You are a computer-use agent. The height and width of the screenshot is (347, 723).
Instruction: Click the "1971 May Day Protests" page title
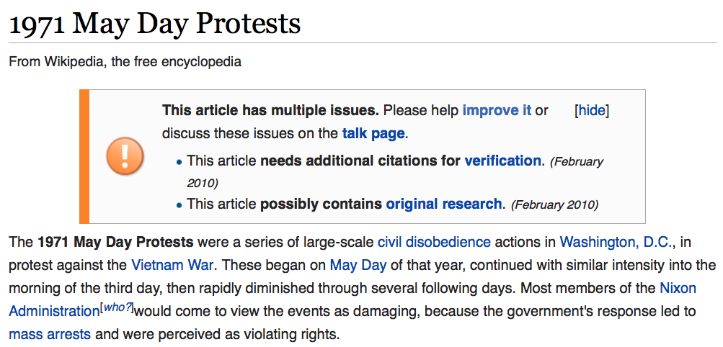[155, 24]
